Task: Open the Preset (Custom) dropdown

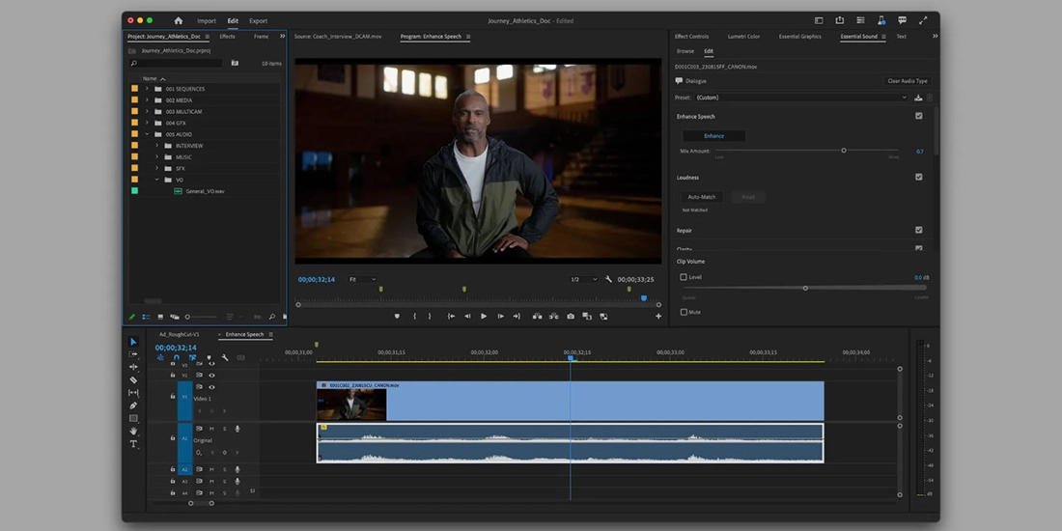Action: (801, 98)
